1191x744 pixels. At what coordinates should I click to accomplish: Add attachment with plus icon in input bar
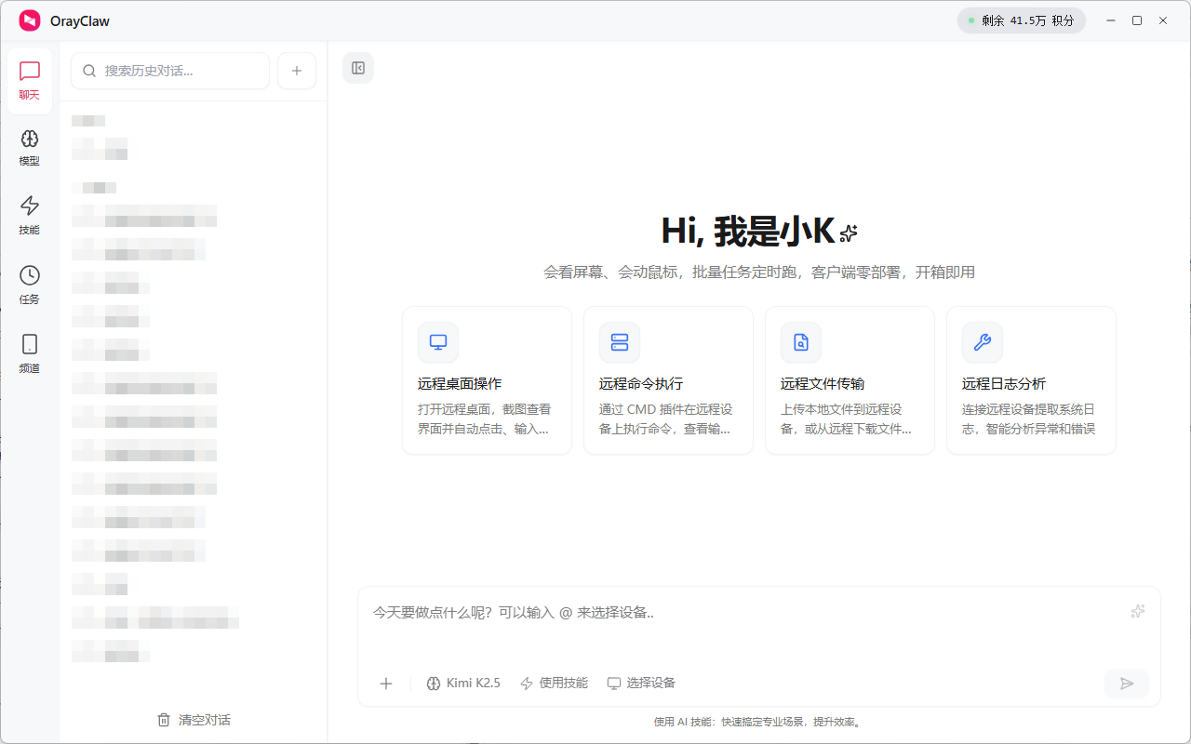point(386,684)
